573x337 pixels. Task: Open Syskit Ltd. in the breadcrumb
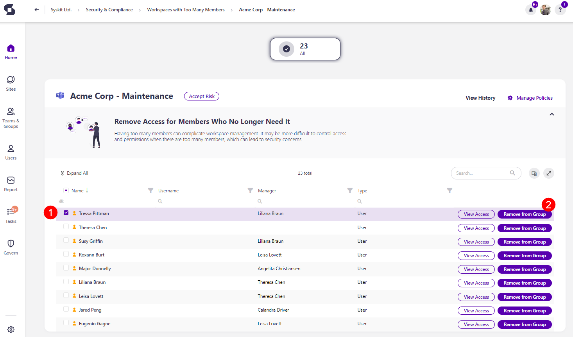click(61, 9)
